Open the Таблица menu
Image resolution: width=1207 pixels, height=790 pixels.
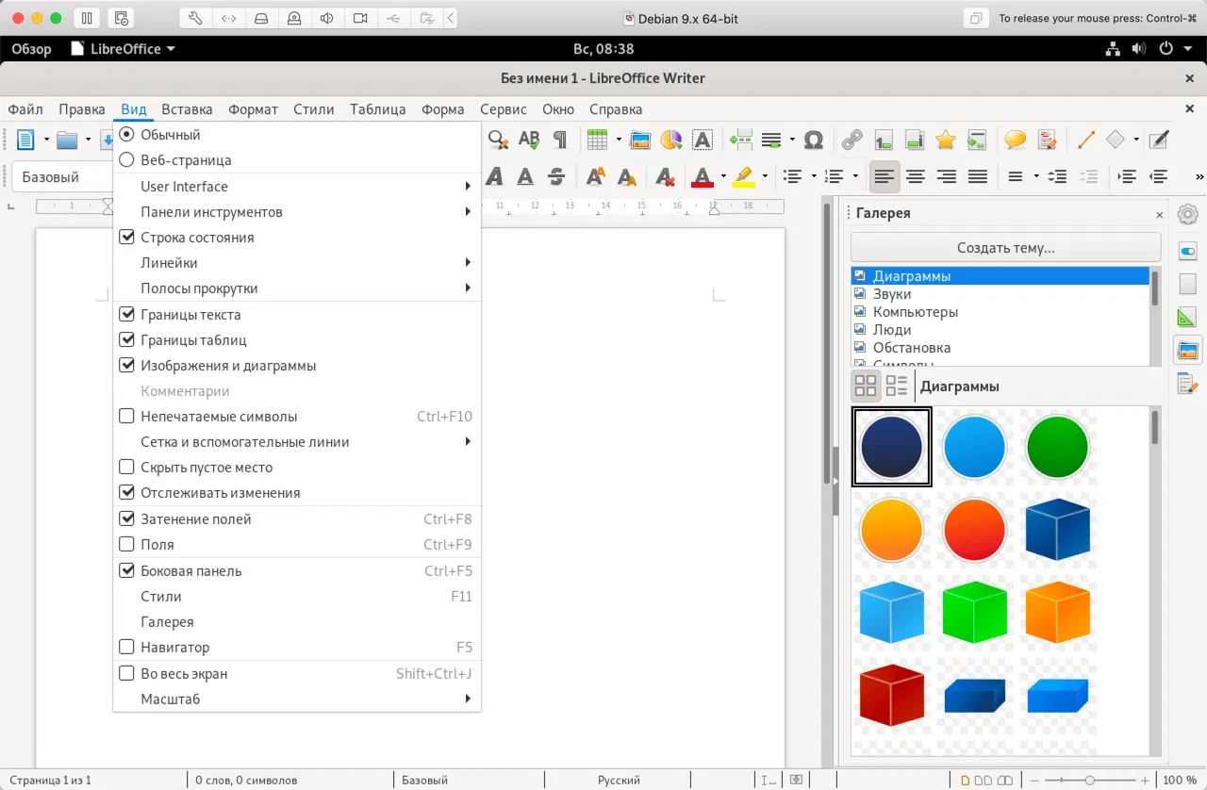(377, 109)
